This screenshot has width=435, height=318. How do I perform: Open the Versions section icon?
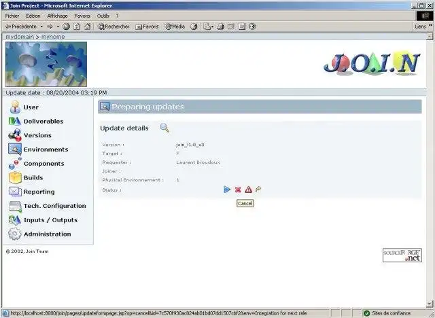click(x=15, y=135)
